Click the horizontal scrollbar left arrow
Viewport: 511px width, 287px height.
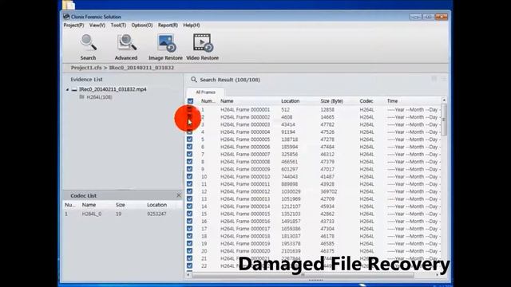(x=188, y=275)
